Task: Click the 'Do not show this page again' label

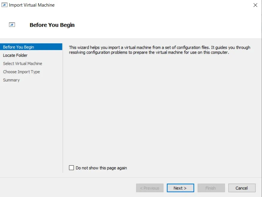Action: click(x=101, y=168)
